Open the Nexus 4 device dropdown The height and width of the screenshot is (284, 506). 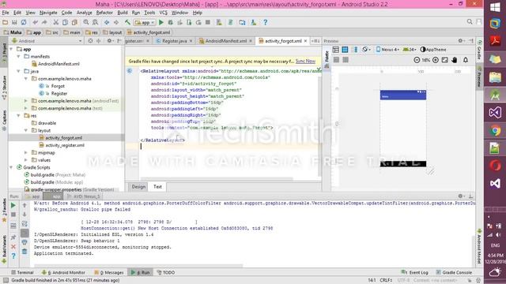(387, 50)
